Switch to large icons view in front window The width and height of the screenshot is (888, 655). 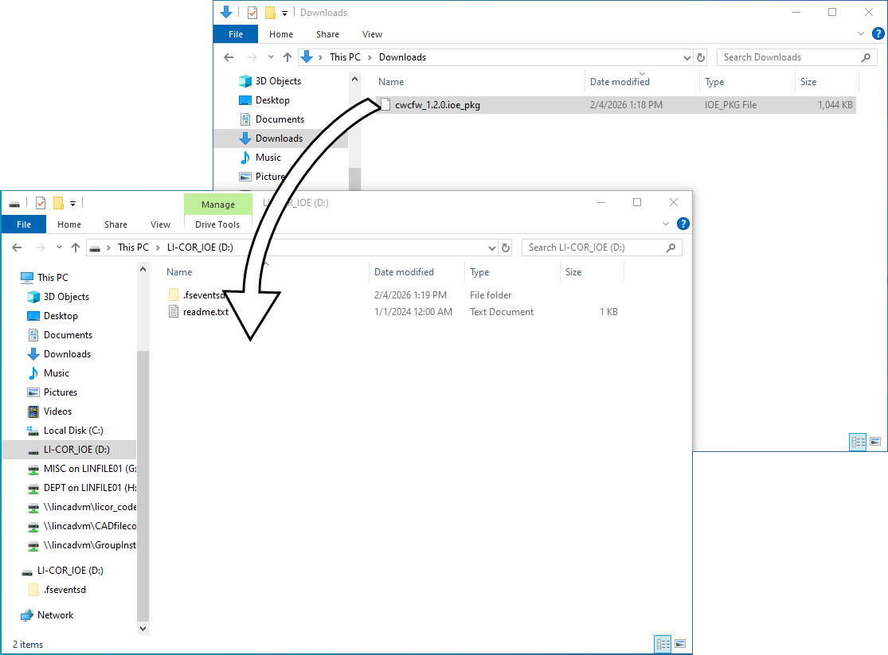680,643
